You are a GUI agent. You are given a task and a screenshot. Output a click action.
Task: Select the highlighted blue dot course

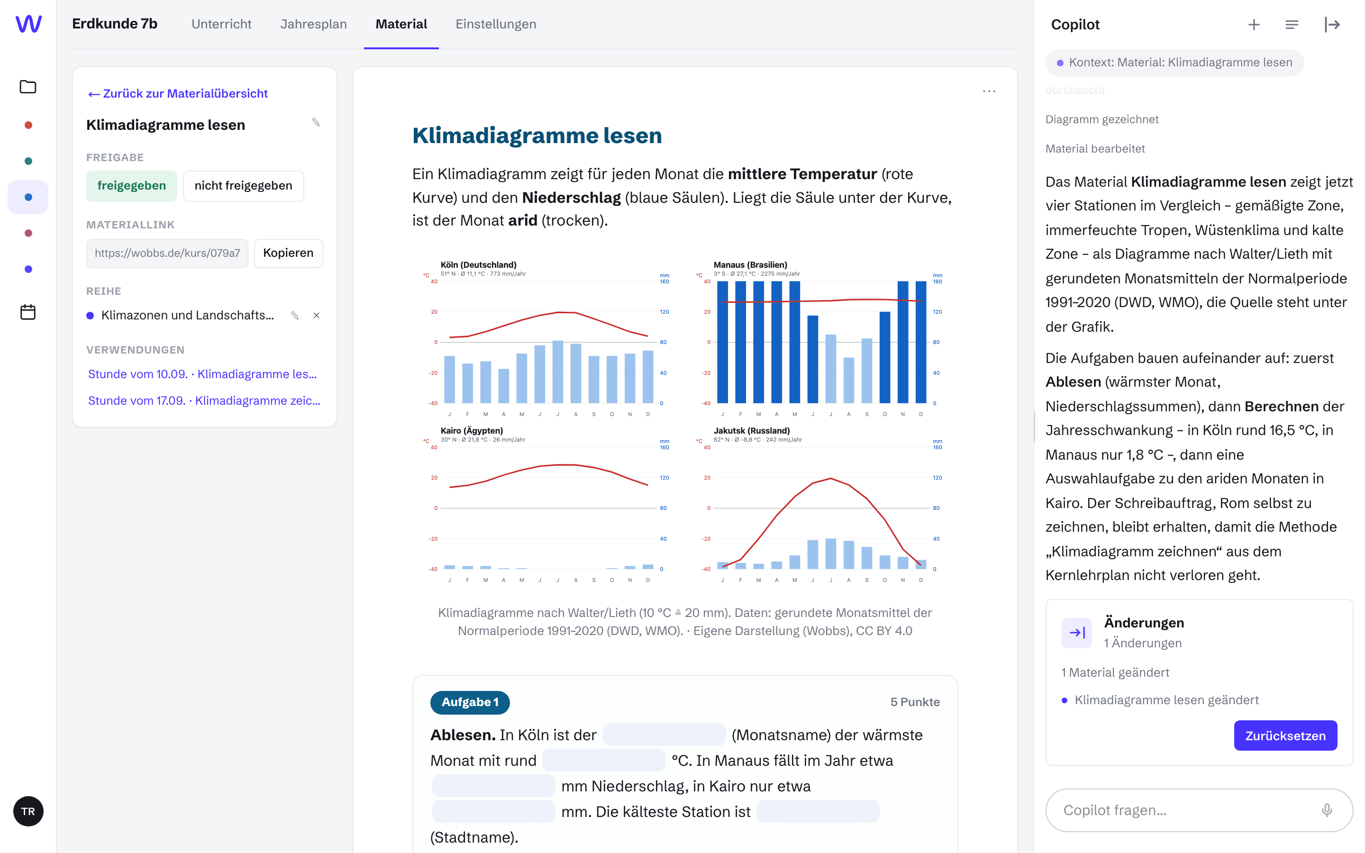(x=28, y=197)
